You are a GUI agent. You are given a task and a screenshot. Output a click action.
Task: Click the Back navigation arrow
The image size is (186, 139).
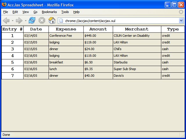coord(6,21)
